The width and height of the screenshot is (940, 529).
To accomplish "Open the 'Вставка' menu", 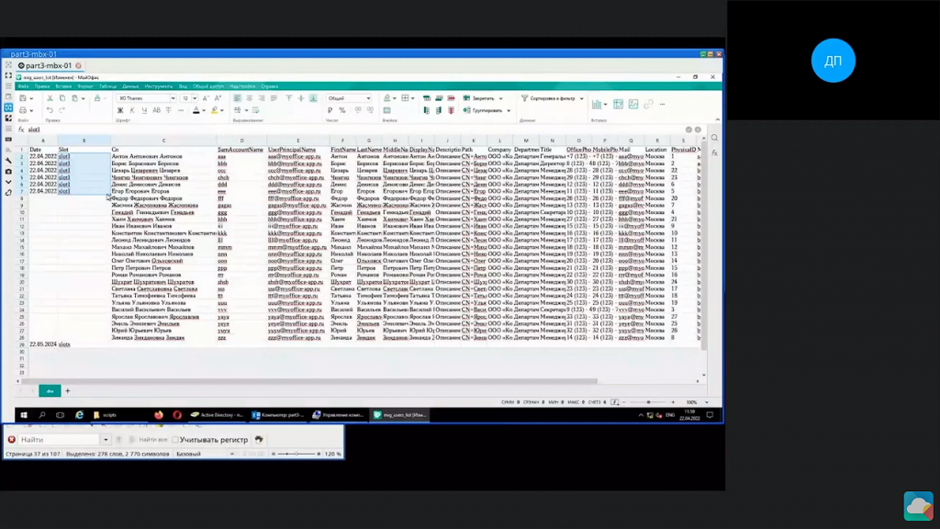I will point(63,86).
